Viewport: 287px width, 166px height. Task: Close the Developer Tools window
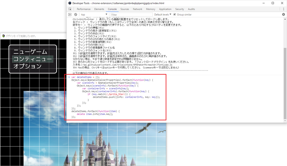[282, 3]
